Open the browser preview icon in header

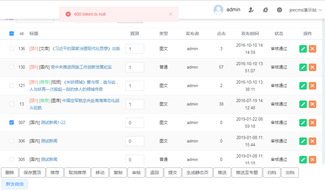tap(265, 10)
